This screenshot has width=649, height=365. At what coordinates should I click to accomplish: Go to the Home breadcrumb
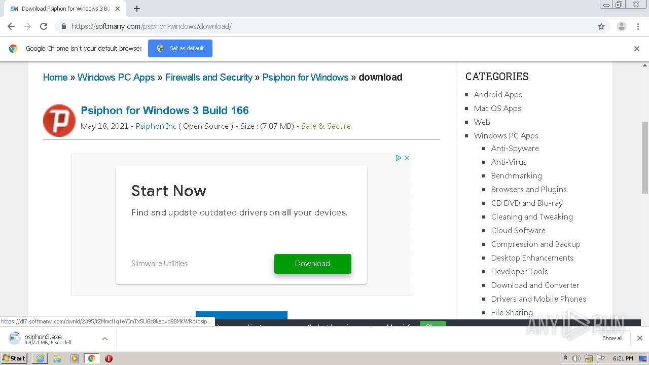55,77
